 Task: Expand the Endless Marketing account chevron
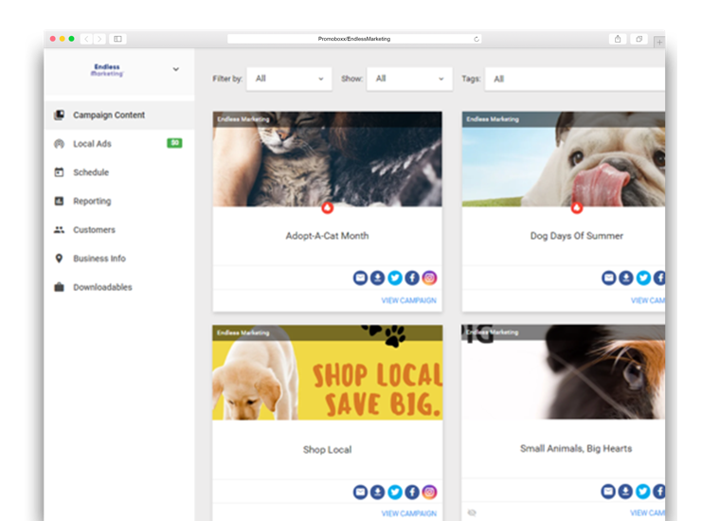coord(175,69)
